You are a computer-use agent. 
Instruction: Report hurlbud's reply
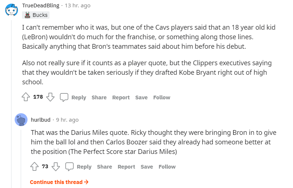pyautogui.click(x=127, y=166)
